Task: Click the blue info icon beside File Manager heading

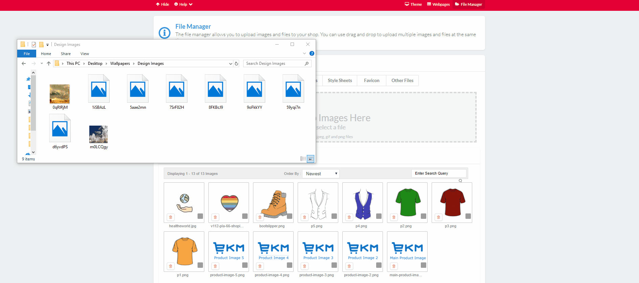Action: tap(165, 33)
